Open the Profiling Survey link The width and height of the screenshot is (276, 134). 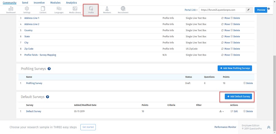click(x=34, y=83)
